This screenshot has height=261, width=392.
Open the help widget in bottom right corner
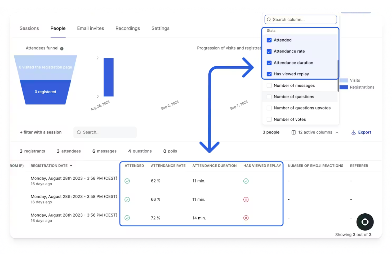pos(365,222)
